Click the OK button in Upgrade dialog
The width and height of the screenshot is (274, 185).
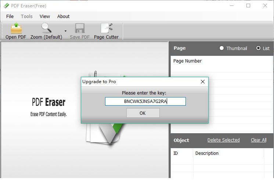coord(143,113)
